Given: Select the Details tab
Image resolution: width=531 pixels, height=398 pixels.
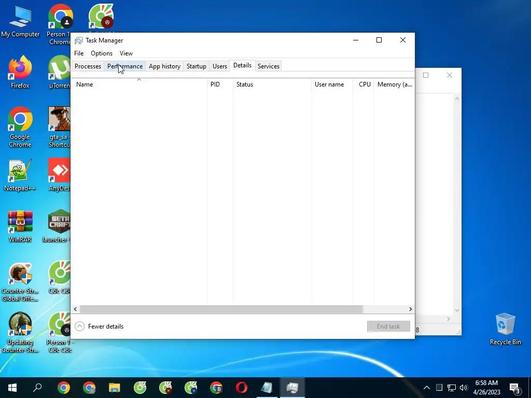Looking at the screenshot, I should coord(243,65).
